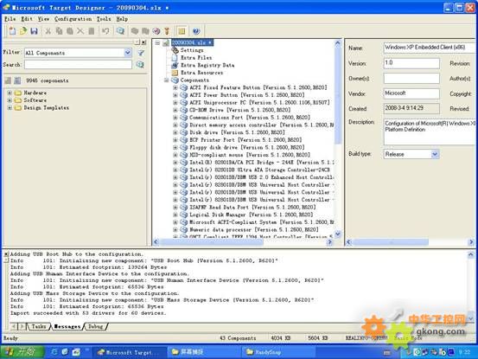Screen dimensions: 478x359
Task: Select Communications Port component
Action: pyautogui.click(x=250, y=118)
